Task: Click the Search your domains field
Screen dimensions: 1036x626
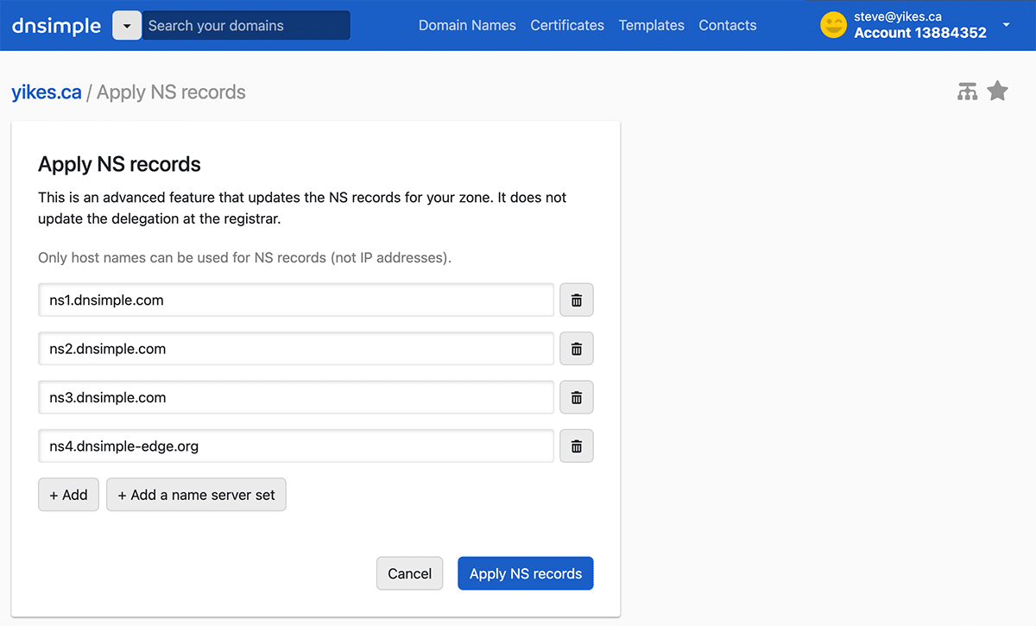Action: pyautogui.click(x=246, y=25)
